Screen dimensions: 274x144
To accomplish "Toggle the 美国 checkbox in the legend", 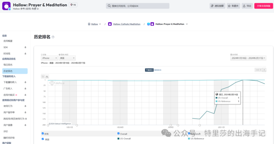I will (x=43, y=139).
